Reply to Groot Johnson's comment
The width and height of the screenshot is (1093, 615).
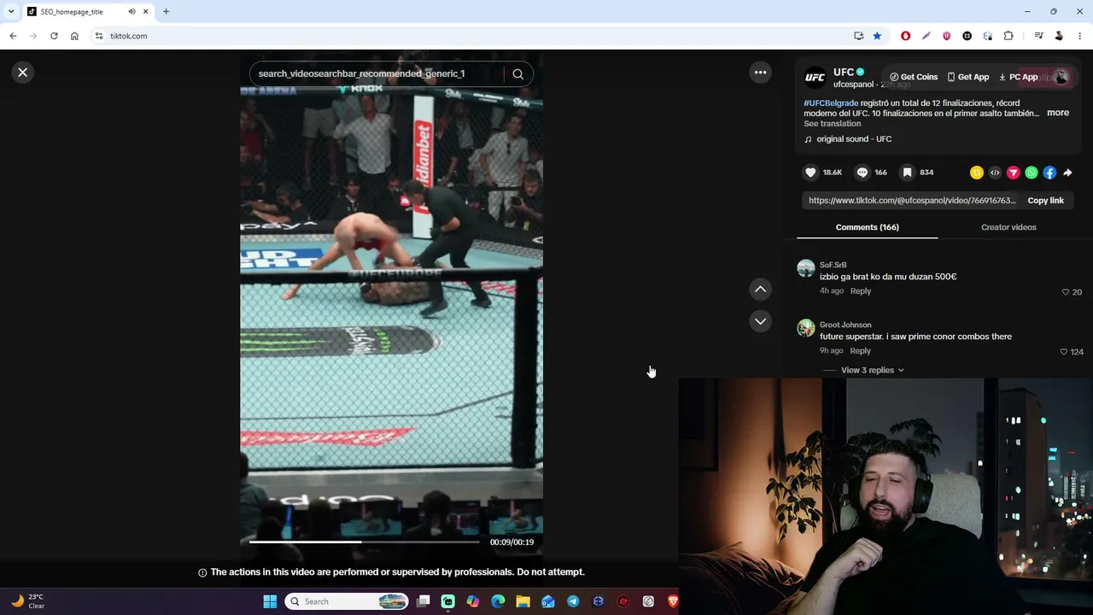tap(860, 351)
